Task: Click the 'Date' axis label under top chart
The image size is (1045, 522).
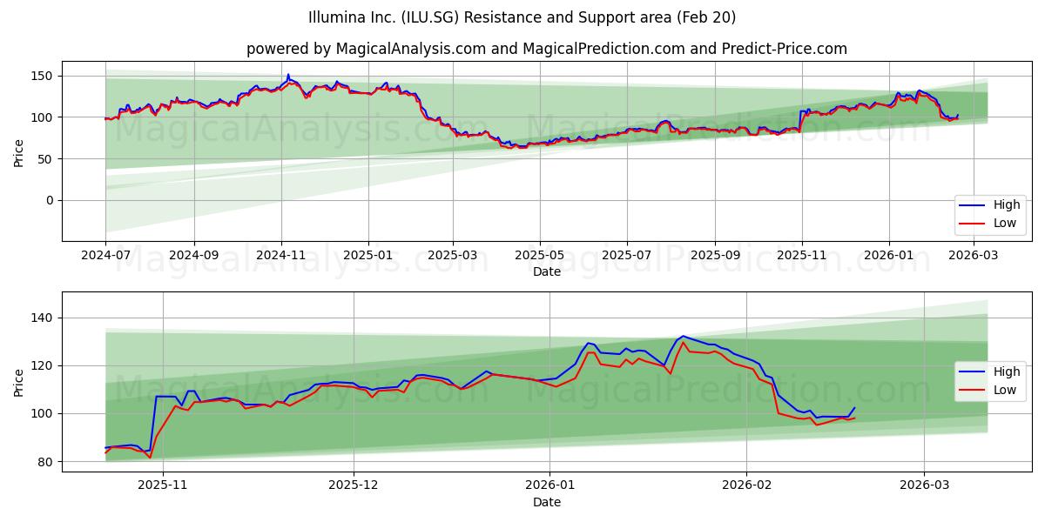Action: tap(547, 271)
